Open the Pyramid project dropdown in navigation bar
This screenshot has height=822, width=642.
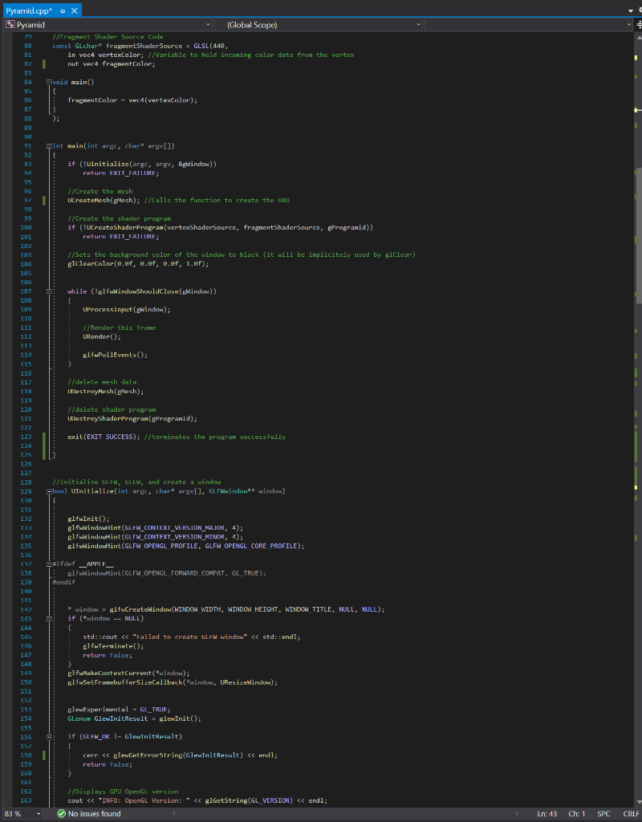tap(207, 25)
